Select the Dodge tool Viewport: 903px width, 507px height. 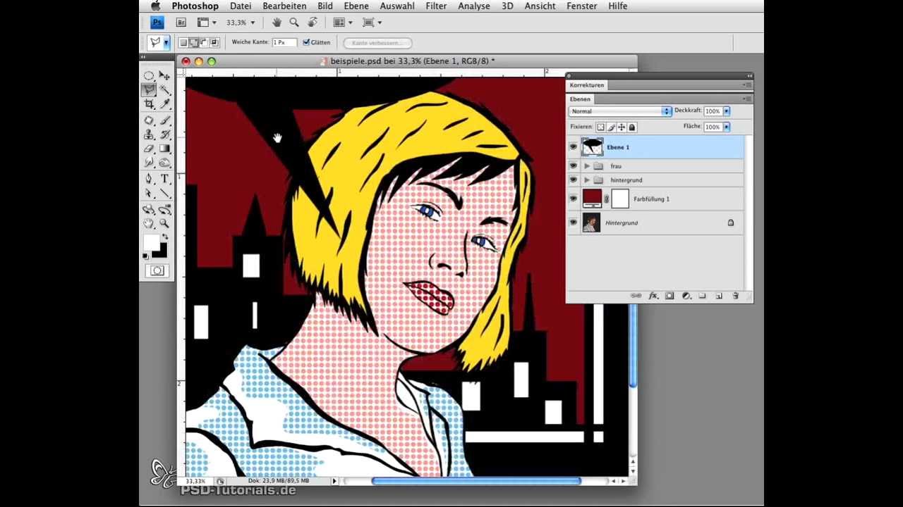(x=164, y=163)
